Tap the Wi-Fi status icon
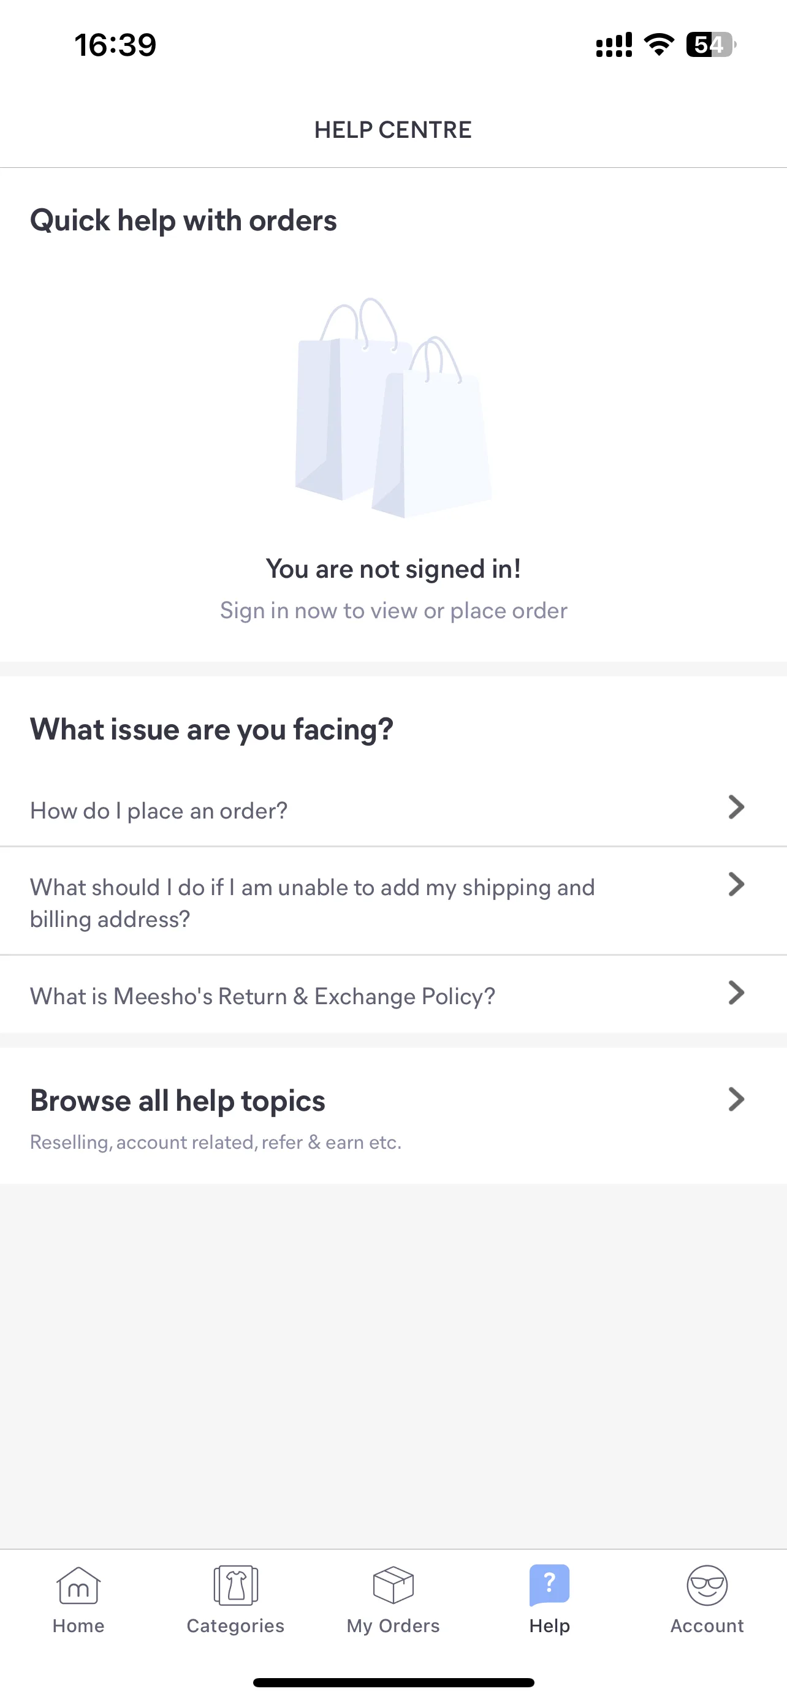Image resolution: width=787 pixels, height=1702 pixels. click(x=659, y=44)
